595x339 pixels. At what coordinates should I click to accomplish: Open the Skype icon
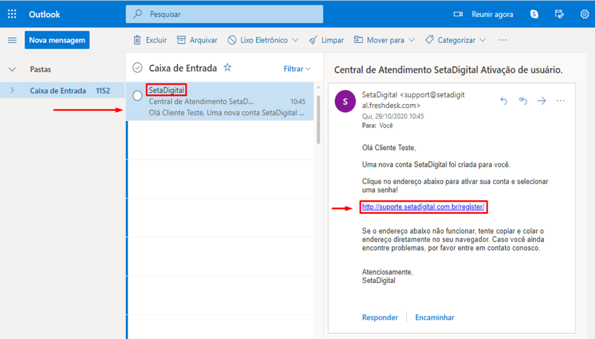tap(534, 14)
